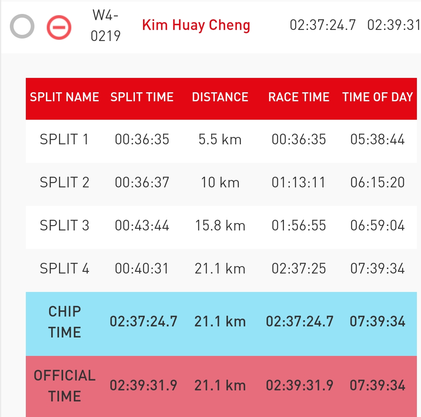Click the CHIP TIME row label

(64, 322)
